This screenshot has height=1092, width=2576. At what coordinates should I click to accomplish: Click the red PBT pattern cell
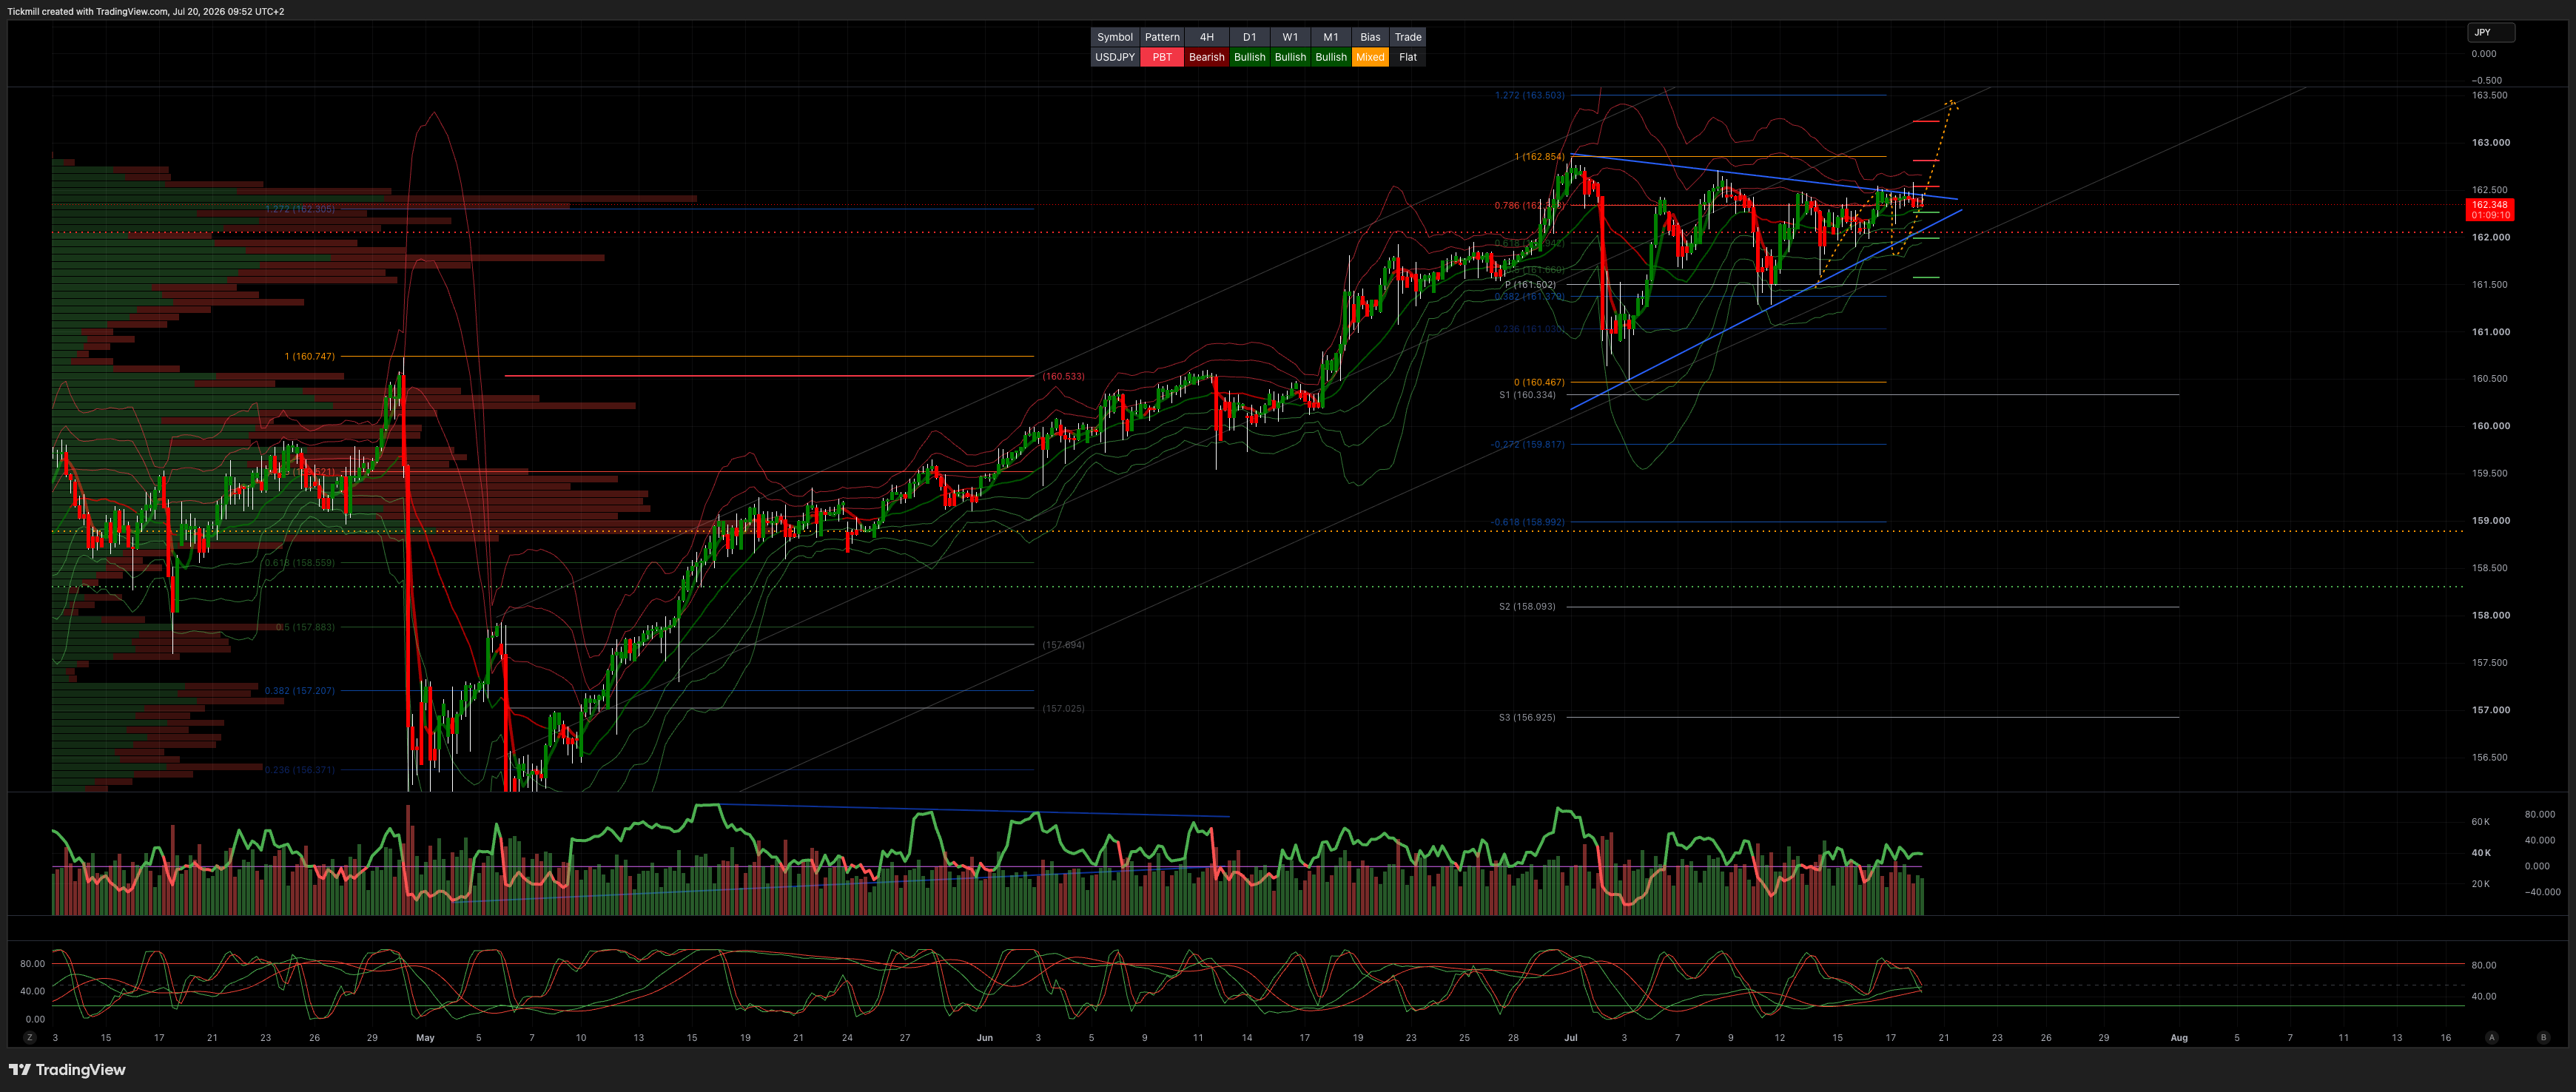(1162, 57)
